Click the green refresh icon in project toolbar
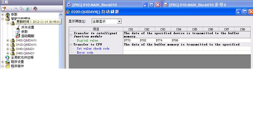The height and width of the screenshot is (121, 253). [x=27, y=9]
